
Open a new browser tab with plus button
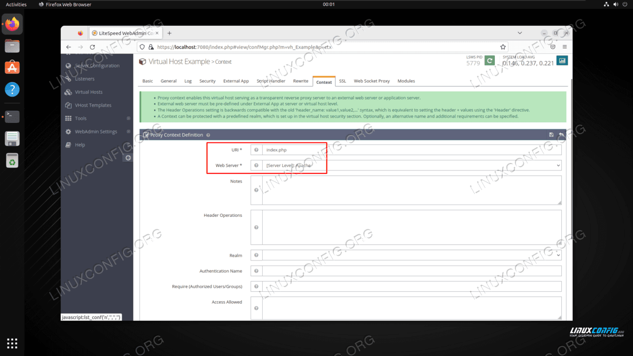tap(169, 33)
